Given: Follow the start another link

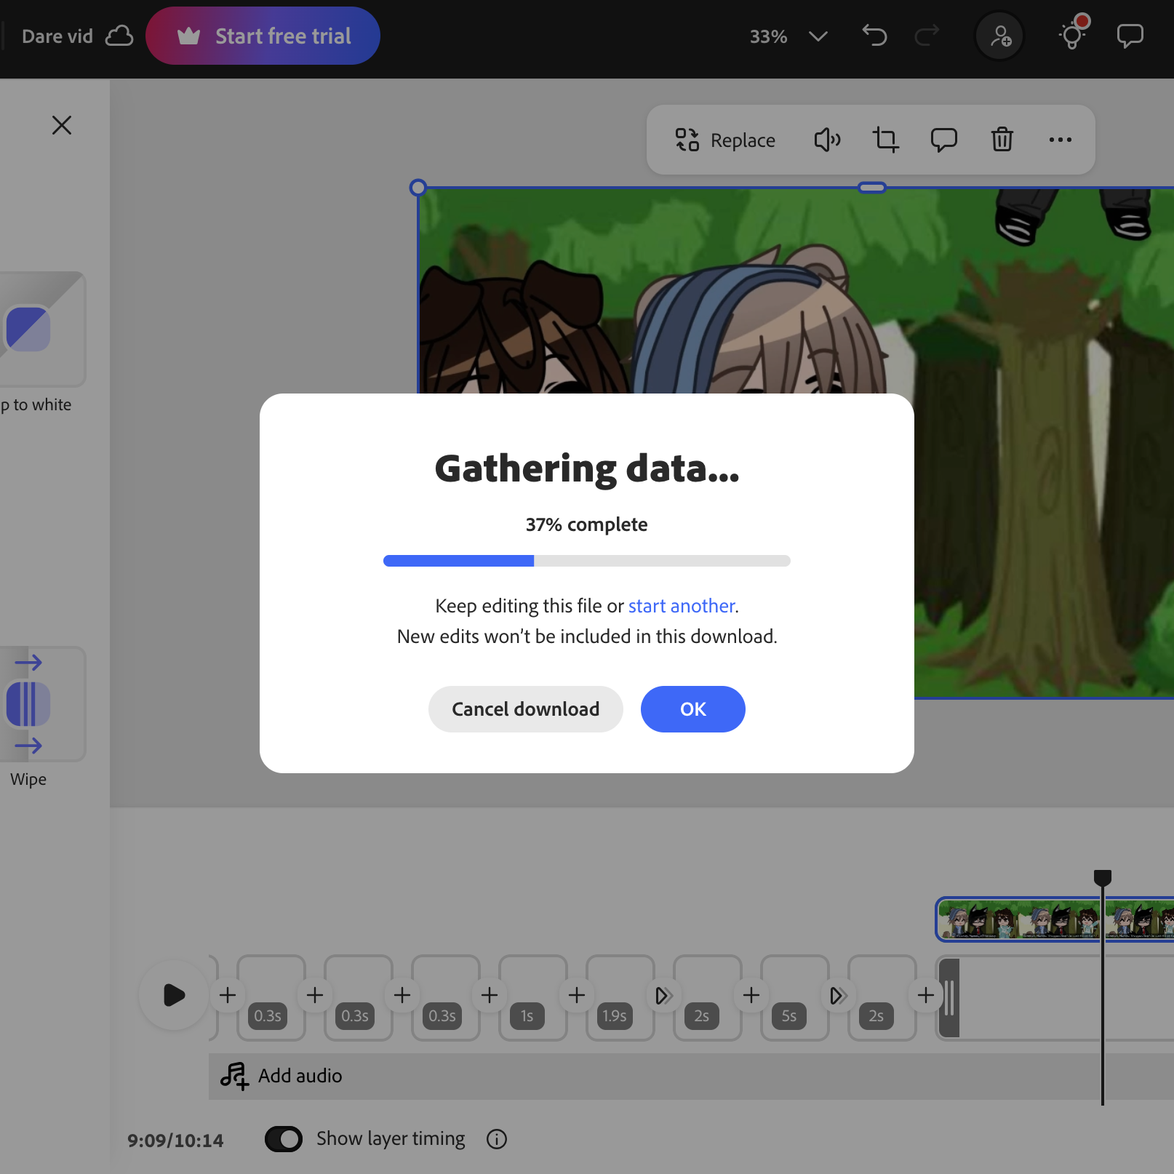Looking at the screenshot, I should click(682, 606).
